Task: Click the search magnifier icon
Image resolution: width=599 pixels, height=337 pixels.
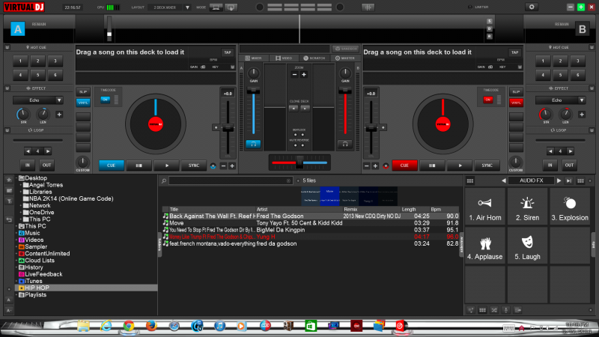Action: 164,180
